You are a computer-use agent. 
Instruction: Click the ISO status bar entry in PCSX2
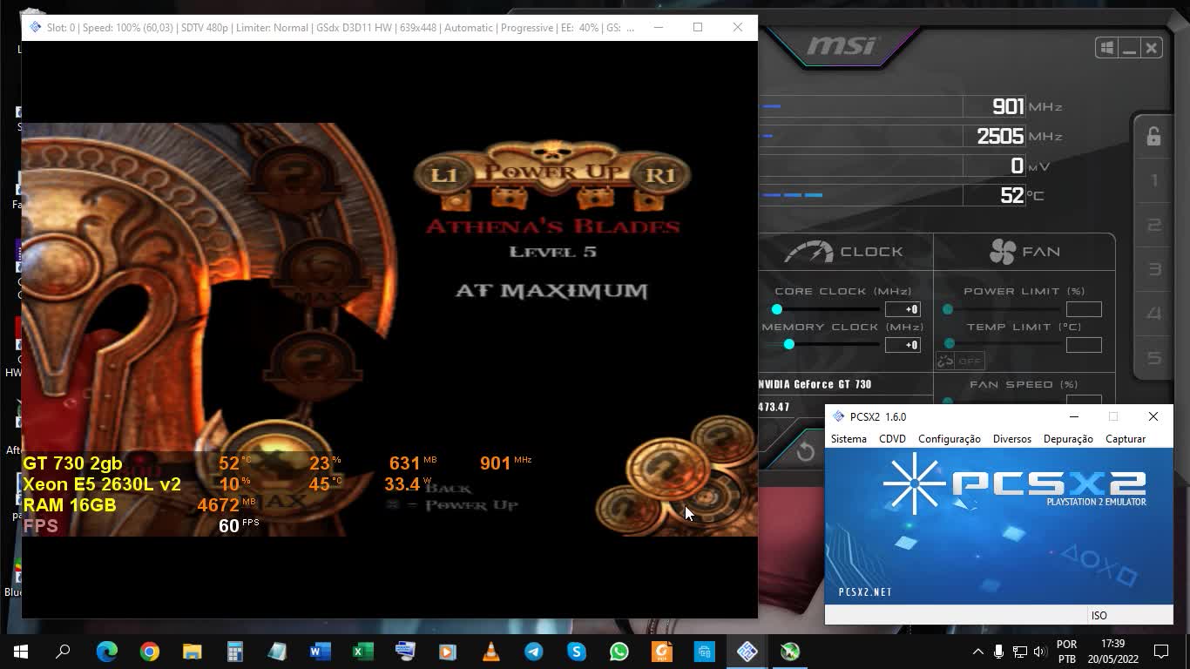(x=1099, y=616)
